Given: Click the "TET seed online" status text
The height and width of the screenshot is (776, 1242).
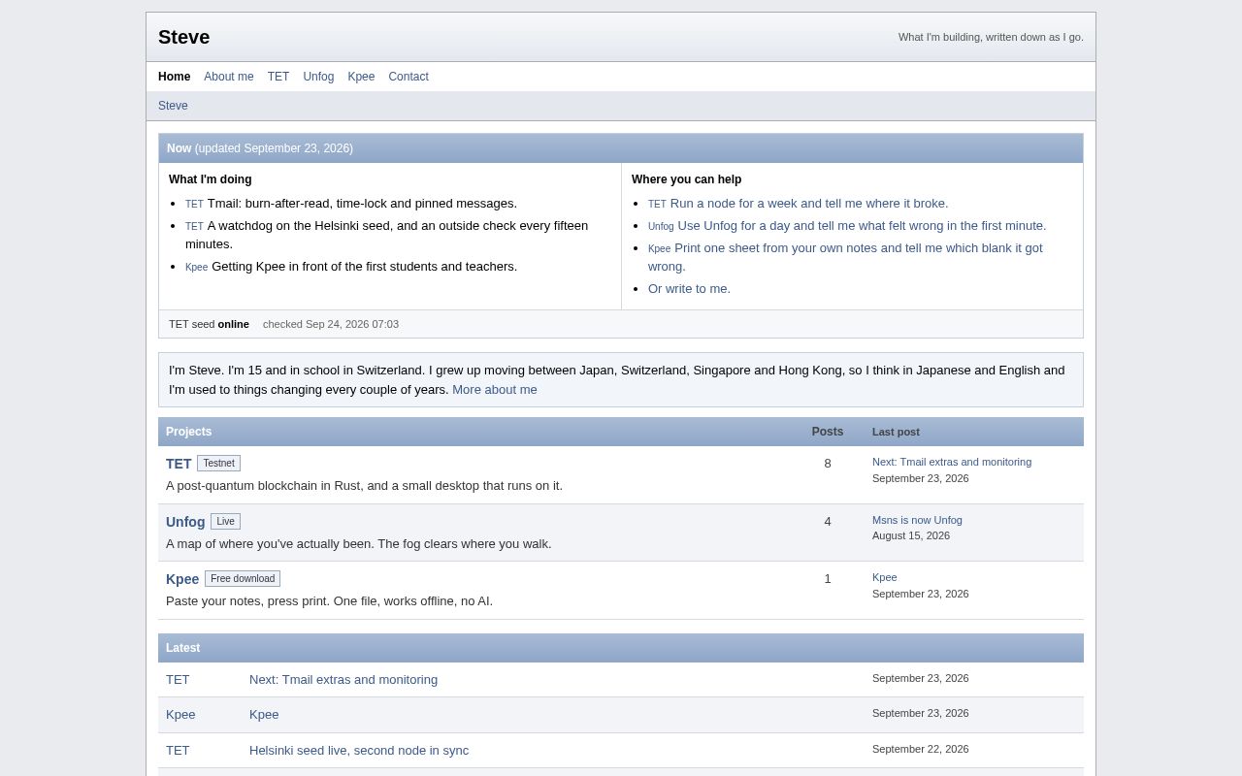Looking at the screenshot, I should 209,324.
